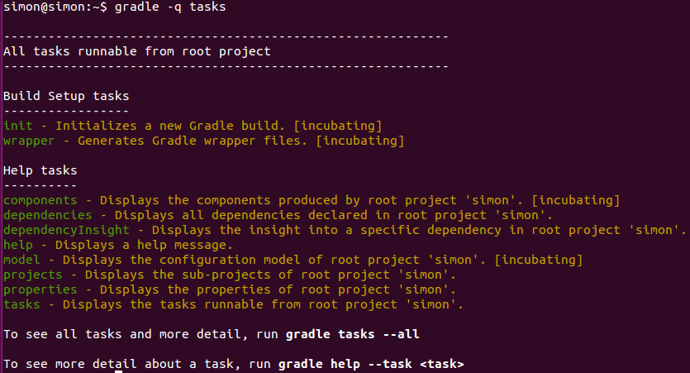Click the green 'help' task name
Image resolution: width=690 pixels, height=373 pixels.
tap(17, 245)
